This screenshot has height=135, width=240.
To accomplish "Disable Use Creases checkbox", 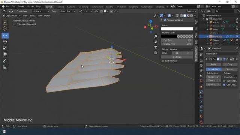I will point(224,85).
